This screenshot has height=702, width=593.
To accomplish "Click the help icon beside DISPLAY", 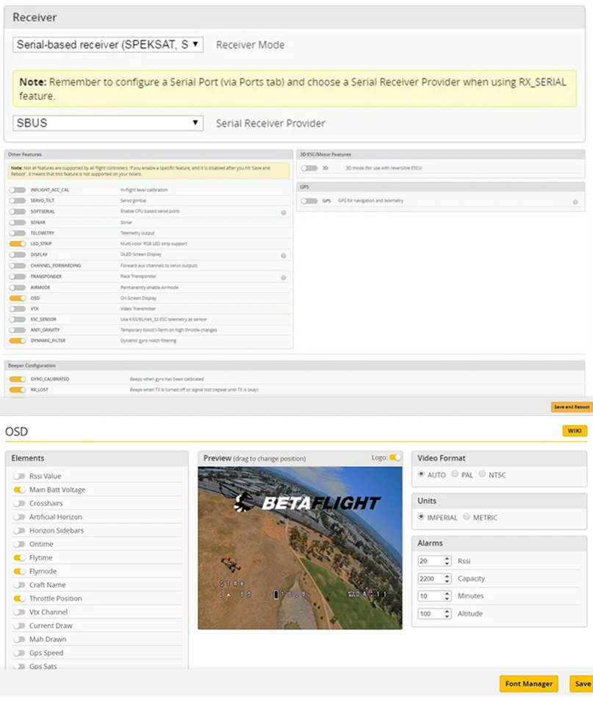I will (x=284, y=256).
